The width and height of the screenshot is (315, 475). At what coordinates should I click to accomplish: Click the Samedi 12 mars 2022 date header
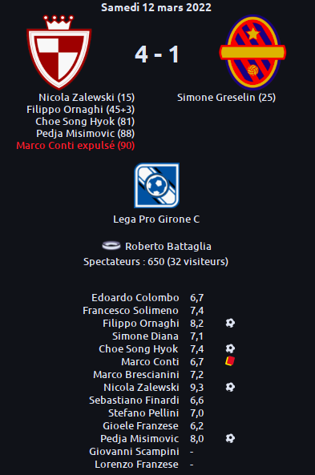[x=156, y=7]
